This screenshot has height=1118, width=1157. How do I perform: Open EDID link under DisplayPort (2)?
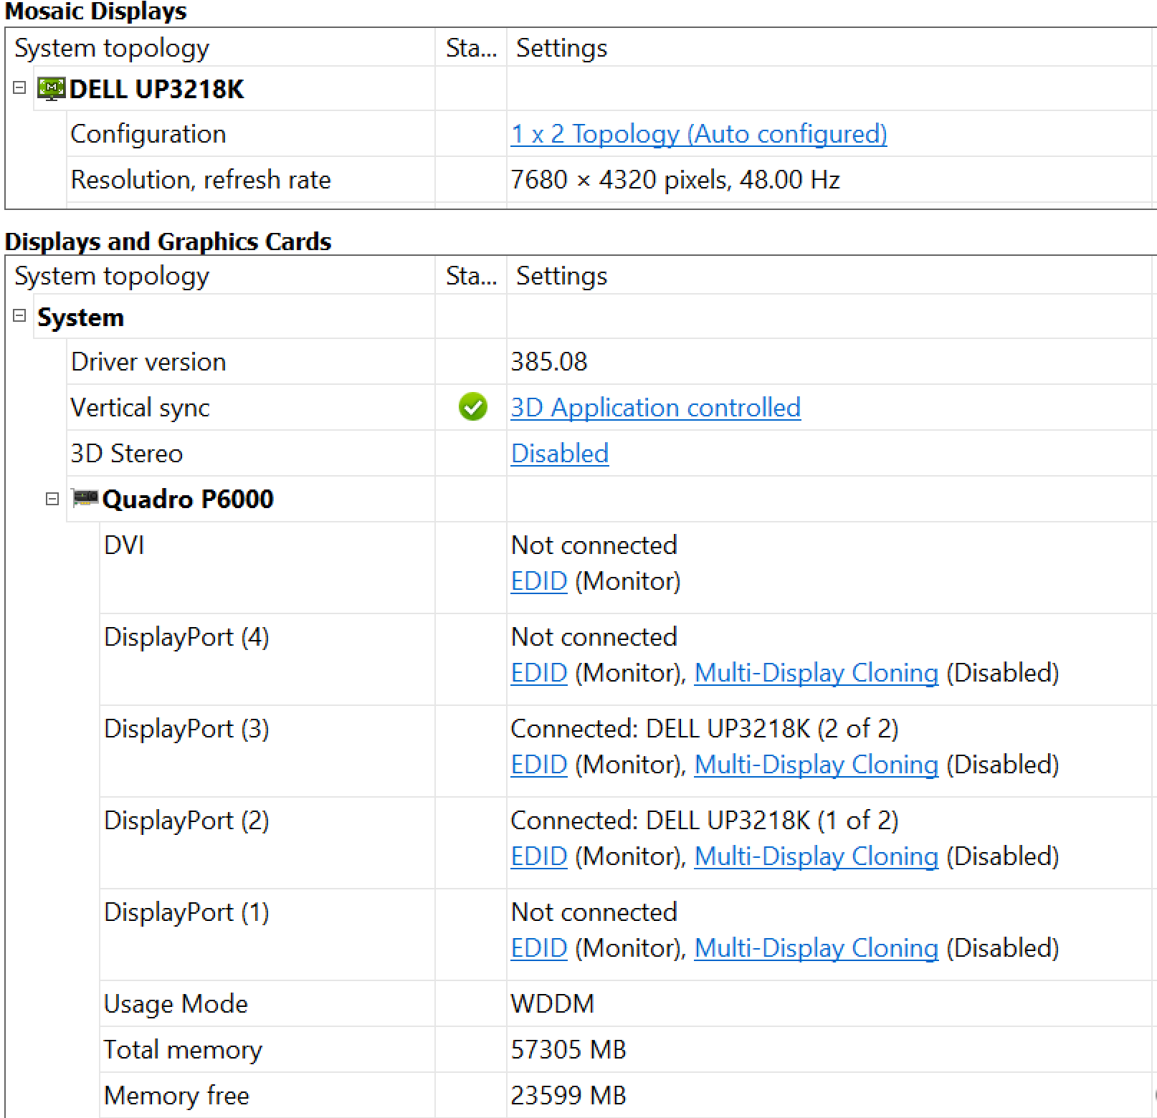coord(538,856)
